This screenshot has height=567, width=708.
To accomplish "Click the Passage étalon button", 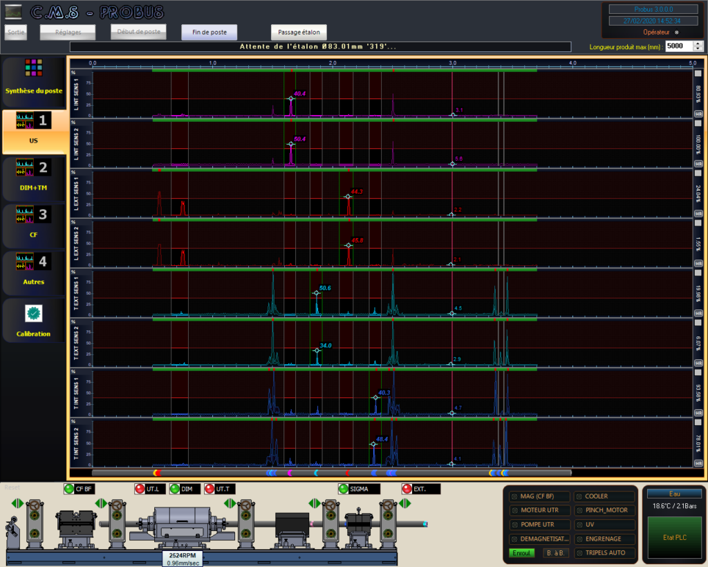I will coord(298,33).
